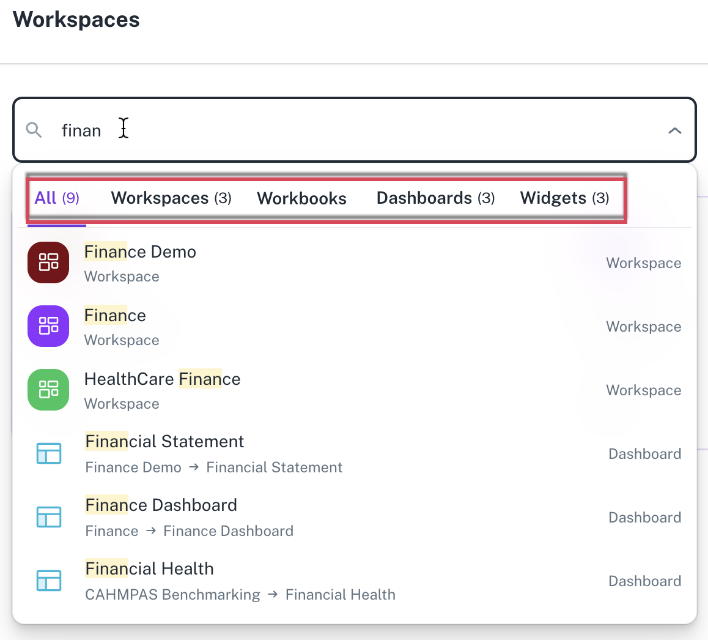Viewport: 708px width, 640px height.
Task: Focus the search field containing finan
Action: click(355, 130)
